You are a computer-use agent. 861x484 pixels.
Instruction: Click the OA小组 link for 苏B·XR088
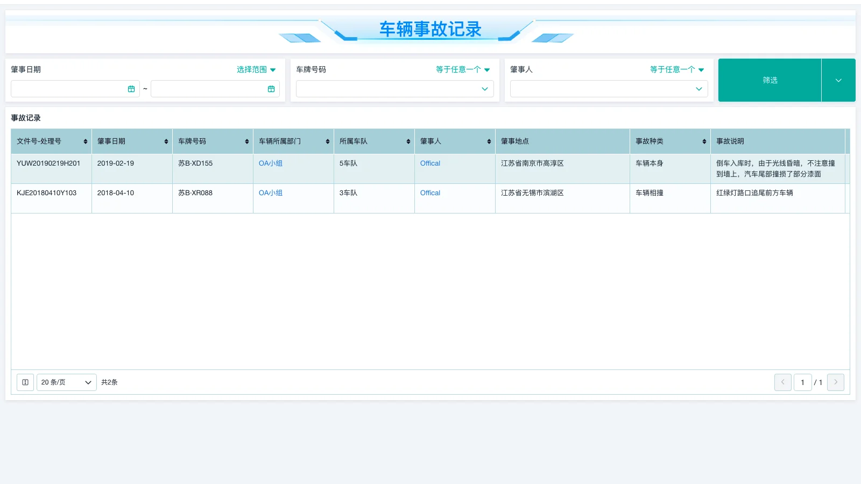(x=270, y=193)
